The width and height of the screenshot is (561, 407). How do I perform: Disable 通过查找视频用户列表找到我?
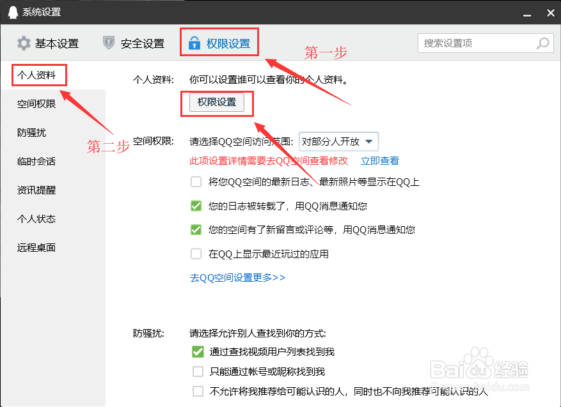pyautogui.click(x=198, y=351)
